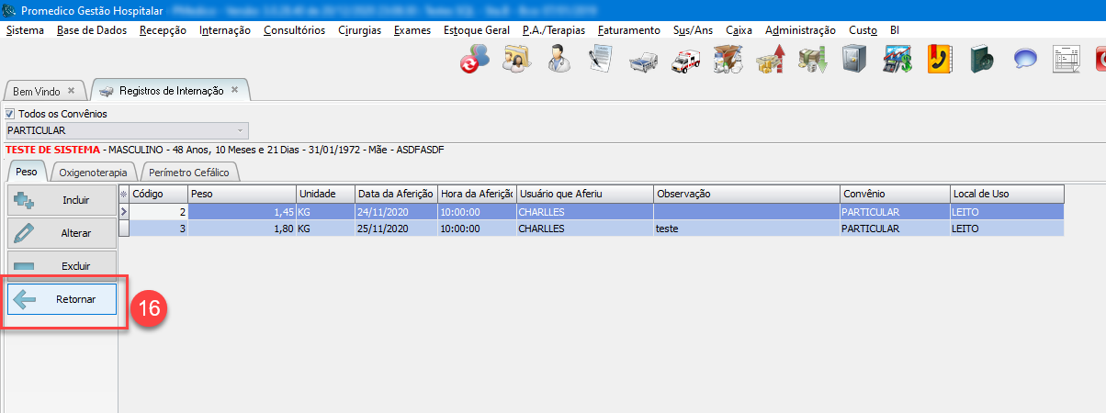The width and height of the screenshot is (1106, 413).
Task: Close the Bem Vindo tab
Action: coord(72,91)
